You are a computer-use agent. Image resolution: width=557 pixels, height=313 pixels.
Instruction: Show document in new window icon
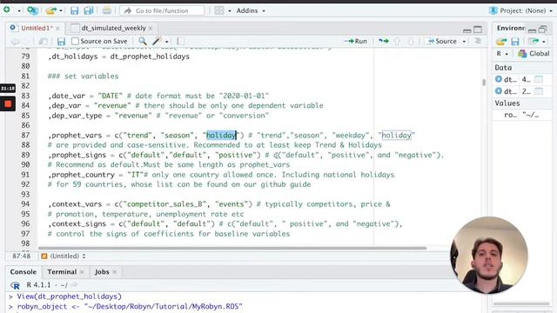pyautogui.click(x=43, y=41)
